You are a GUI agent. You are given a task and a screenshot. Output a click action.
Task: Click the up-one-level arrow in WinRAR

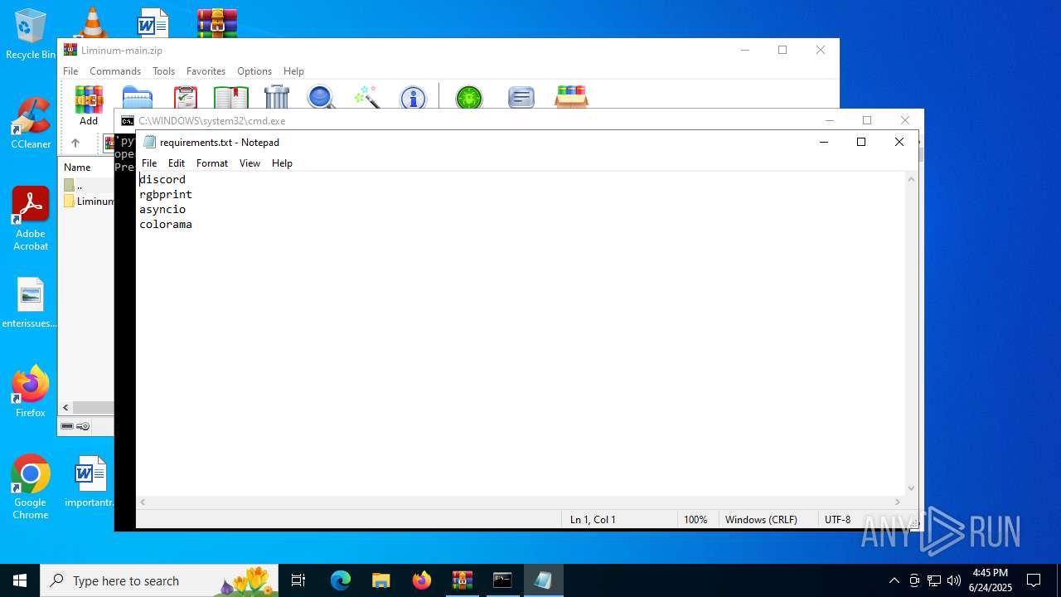pyautogui.click(x=75, y=143)
